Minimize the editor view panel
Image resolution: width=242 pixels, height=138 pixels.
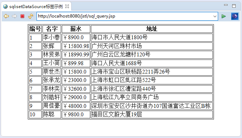226,5
